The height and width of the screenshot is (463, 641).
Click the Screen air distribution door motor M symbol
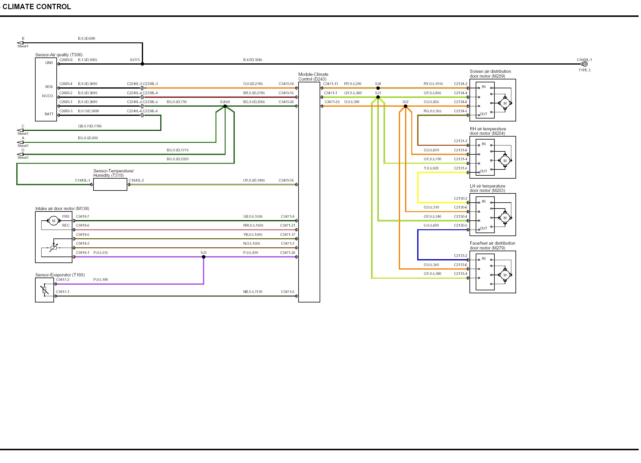point(505,103)
